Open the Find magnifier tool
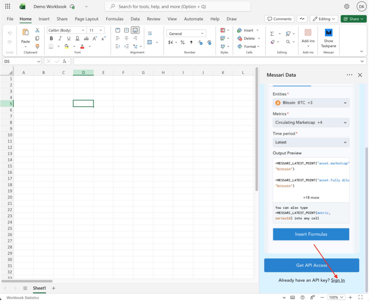369x301 pixels. [288, 42]
